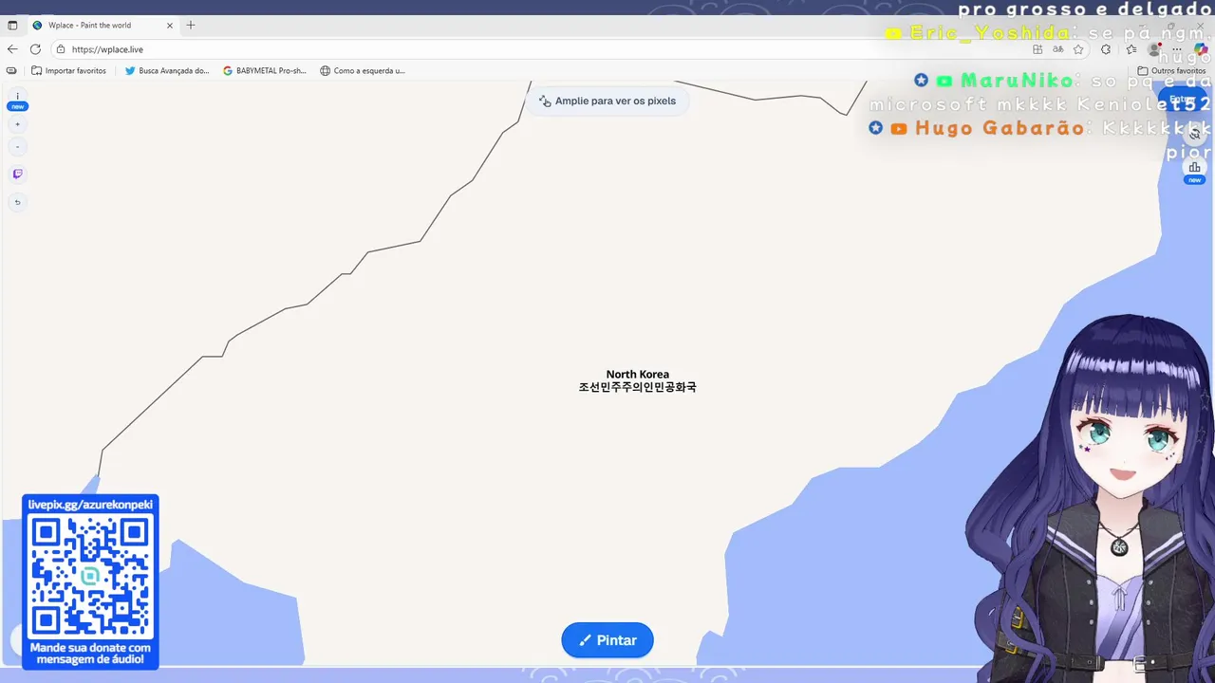The image size is (1215, 683).
Task: Click the livepix QR code
Action: point(90,576)
